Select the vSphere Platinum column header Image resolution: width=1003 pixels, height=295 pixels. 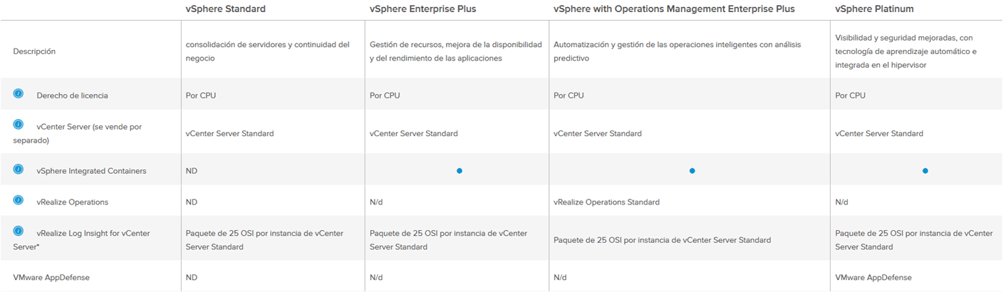tap(873, 9)
